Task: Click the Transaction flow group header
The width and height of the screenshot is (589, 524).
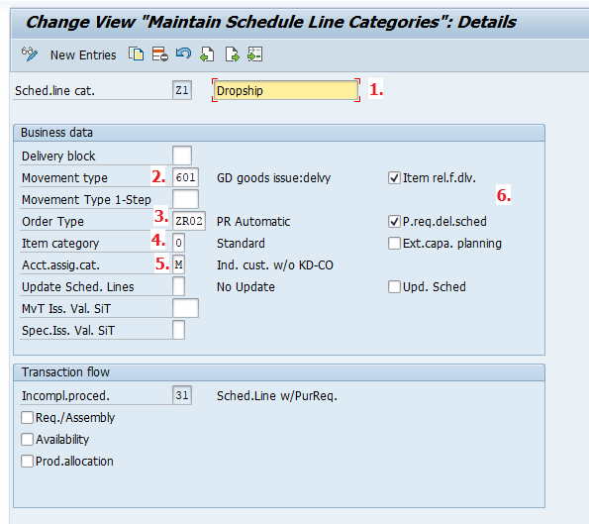Action: [279, 372]
